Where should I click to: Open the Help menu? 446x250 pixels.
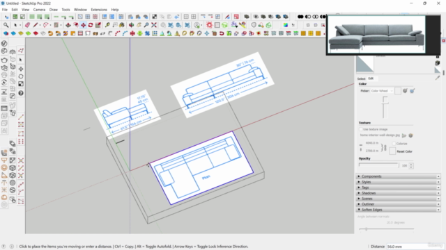pyautogui.click(x=115, y=10)
